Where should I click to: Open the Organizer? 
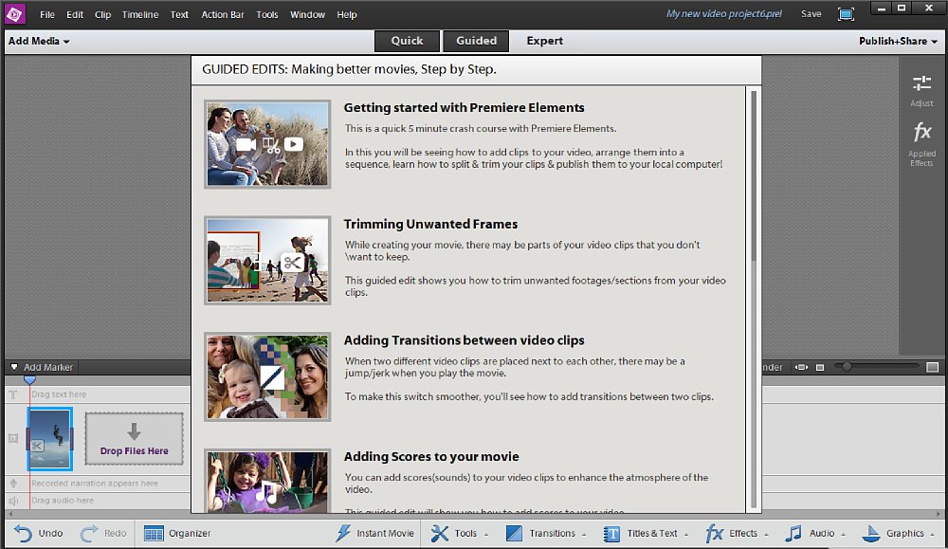pos(178,533)
